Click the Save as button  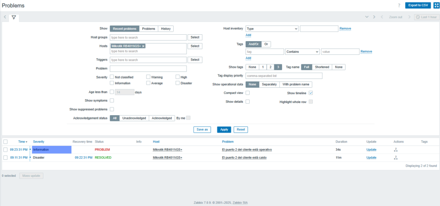click(202, 130)
